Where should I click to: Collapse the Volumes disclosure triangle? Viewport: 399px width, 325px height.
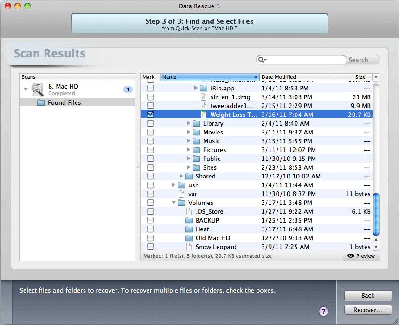coord(174,203)
